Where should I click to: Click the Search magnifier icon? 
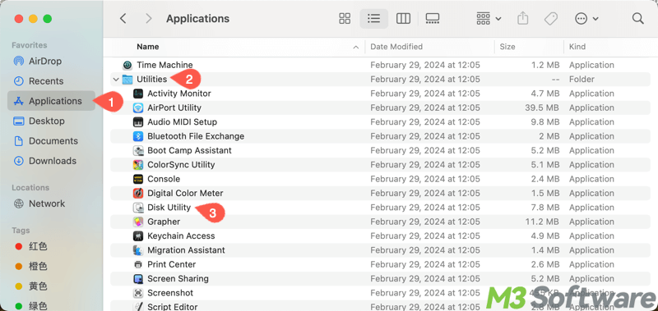[x=638, y=18]
